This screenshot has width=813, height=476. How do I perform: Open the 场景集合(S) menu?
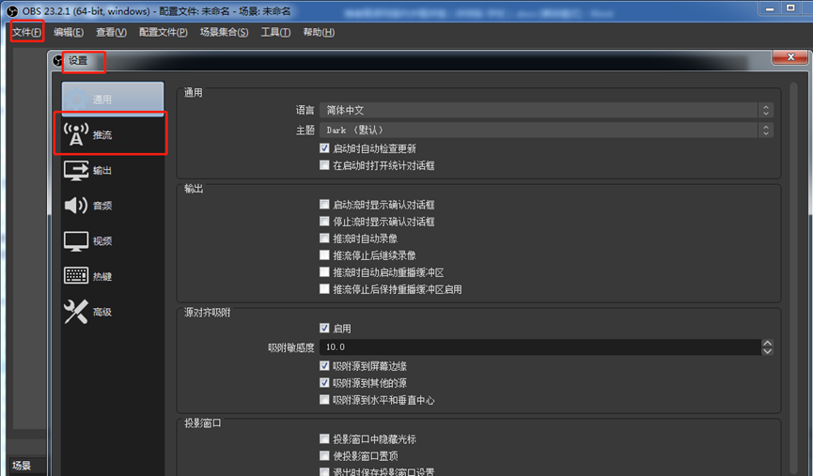tap(224, 32)
